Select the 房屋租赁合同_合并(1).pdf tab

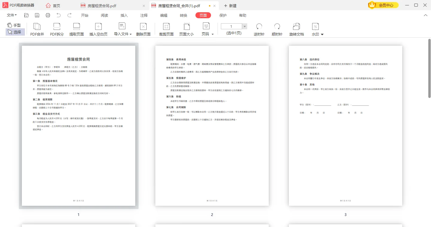[x=180, y=6]
